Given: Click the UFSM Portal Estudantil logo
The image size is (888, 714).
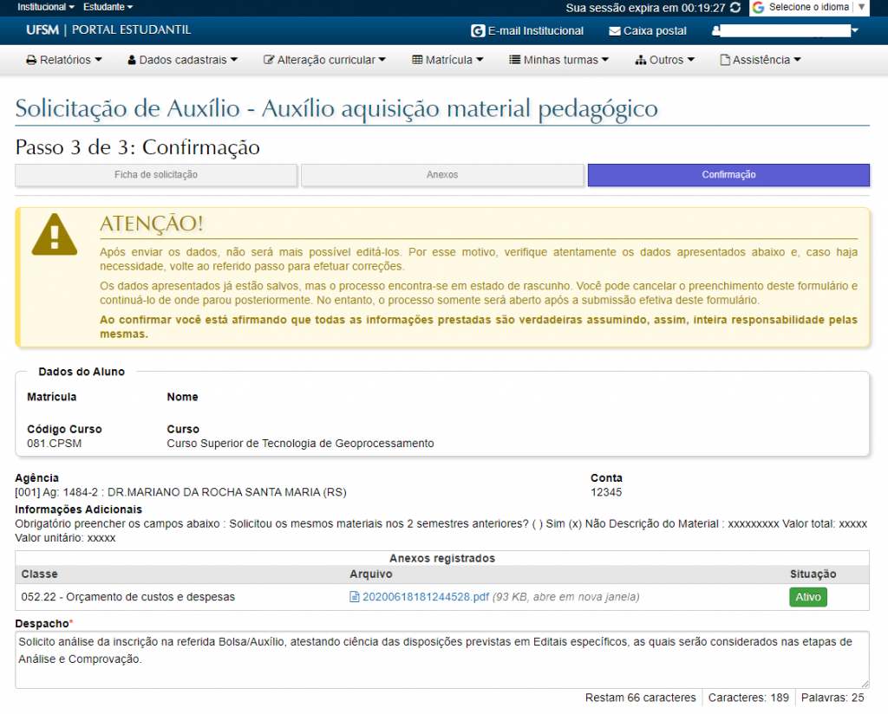Looking at the screenshot, I should click(108, 30).
